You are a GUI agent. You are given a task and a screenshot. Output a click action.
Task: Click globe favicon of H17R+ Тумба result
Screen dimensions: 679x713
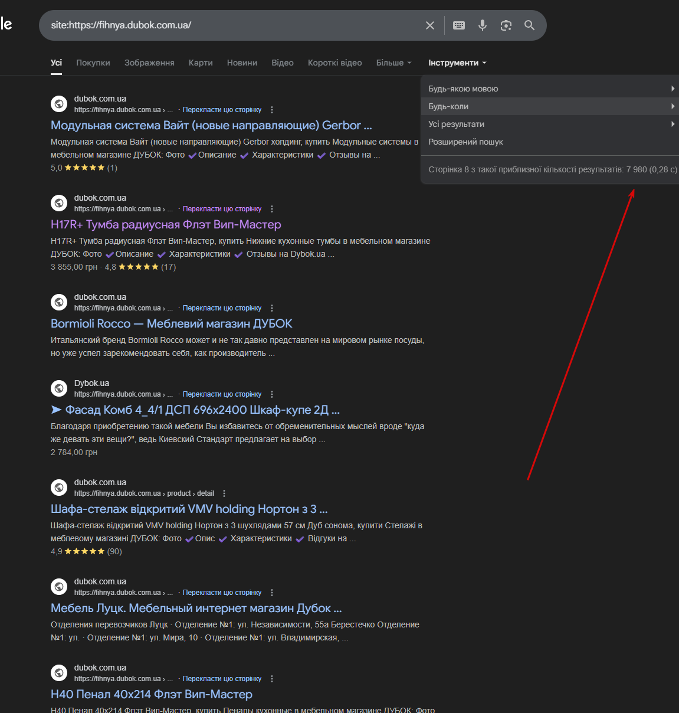coord(59,203)
